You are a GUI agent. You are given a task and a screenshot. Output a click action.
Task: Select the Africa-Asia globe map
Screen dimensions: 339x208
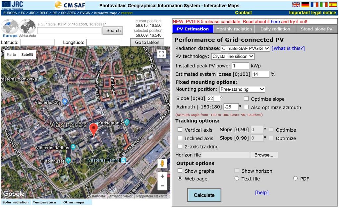tap(27, 28)
